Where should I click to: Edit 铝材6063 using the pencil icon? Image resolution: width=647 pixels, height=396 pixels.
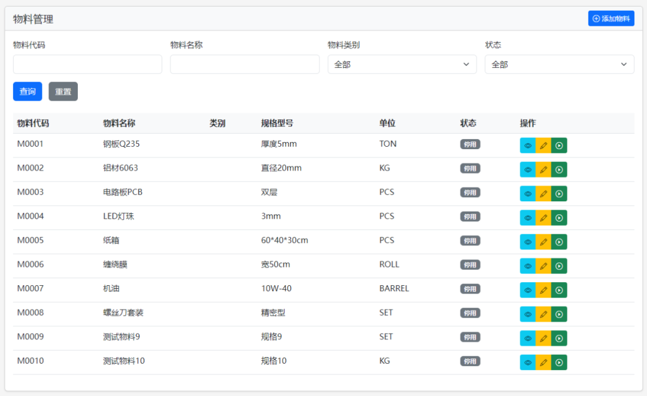(x=543, y=169)
